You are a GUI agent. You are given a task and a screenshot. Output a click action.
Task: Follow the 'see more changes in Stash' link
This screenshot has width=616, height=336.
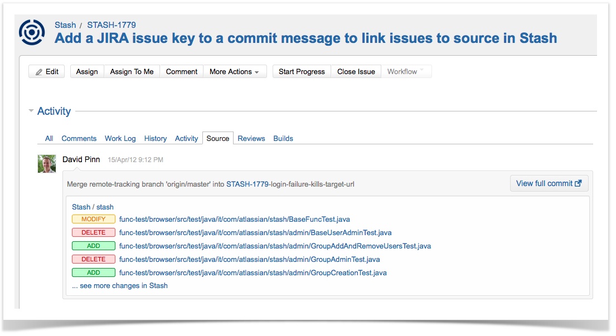[x=119, y=285]
